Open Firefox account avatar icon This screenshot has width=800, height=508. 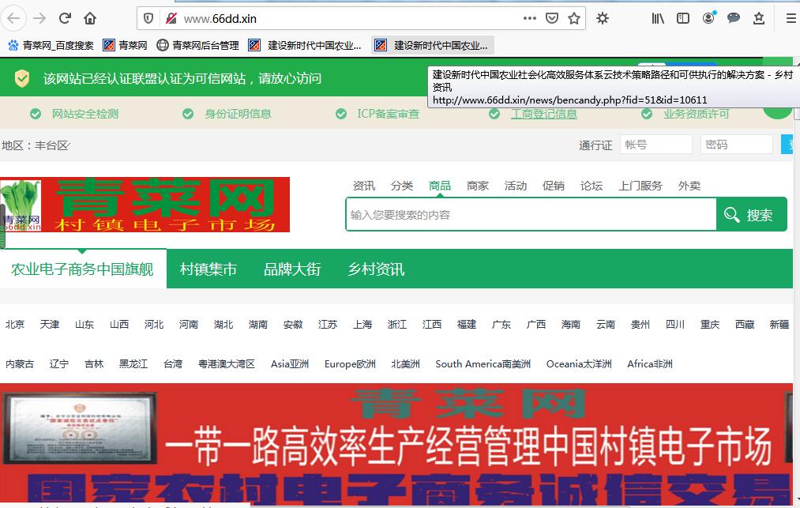708,18
